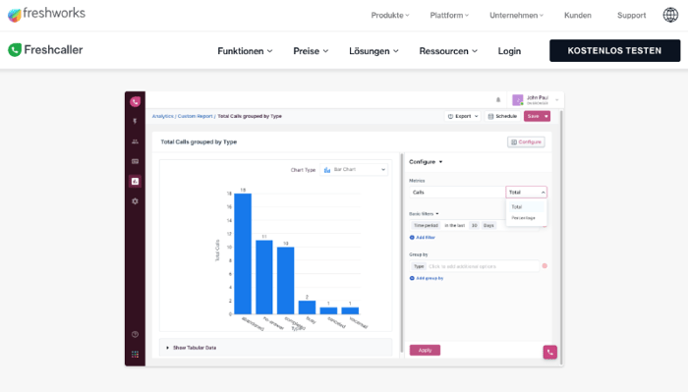The height and width of the screenshot is (392, 688).
Task: Collapse the Configure panel header arrow
Action: 441,162
